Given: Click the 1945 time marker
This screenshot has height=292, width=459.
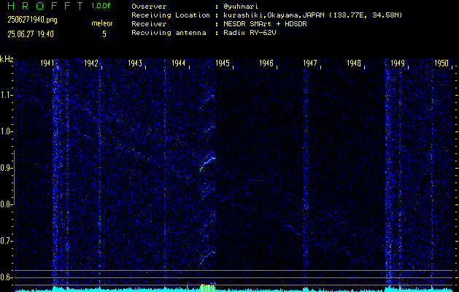Looking at the screenshot, I should pyautogui.click(x=223, y=64).
